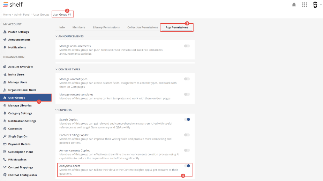Image resolution: width=323 pixels, height=181 pixels.
Task: Click the Manage Users icon
Action: coord(5,82)
